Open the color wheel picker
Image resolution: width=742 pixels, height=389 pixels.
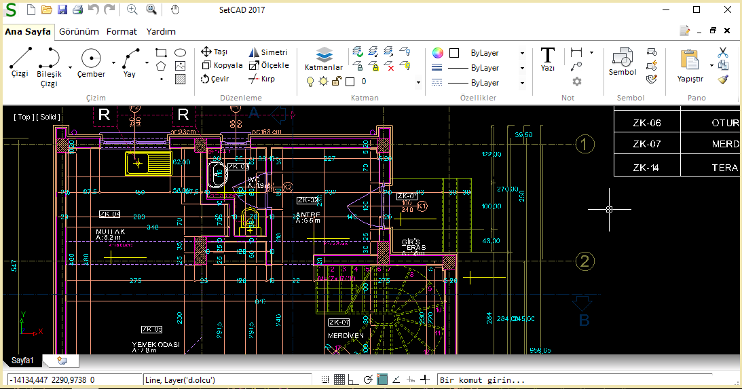click(438, 53)
